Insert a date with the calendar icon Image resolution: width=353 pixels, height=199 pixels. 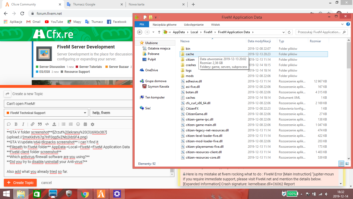[85, 124]
